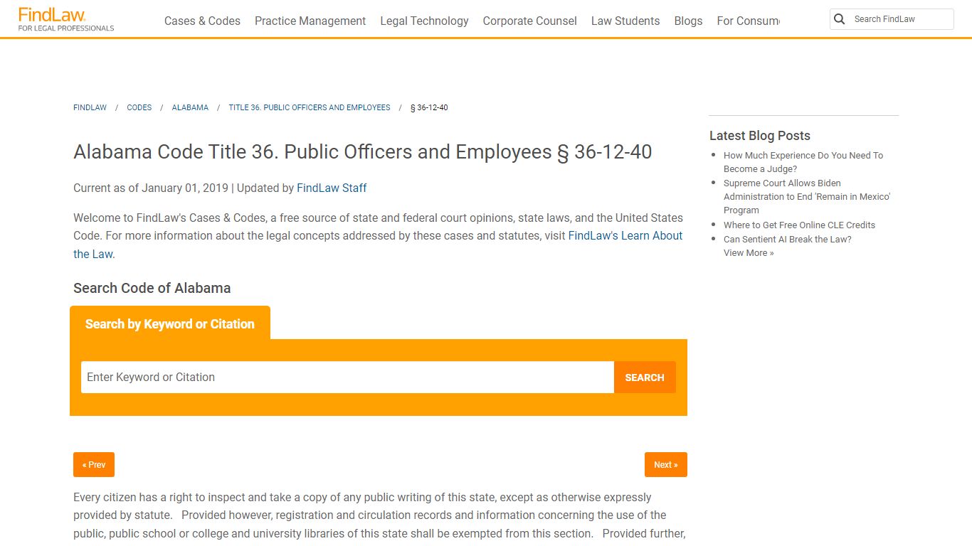Open the For Consumers menu item
The height and width of the screenshot is (546, 972).
748,21
